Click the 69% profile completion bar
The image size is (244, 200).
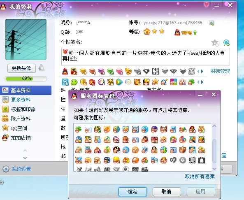(26, 79)
